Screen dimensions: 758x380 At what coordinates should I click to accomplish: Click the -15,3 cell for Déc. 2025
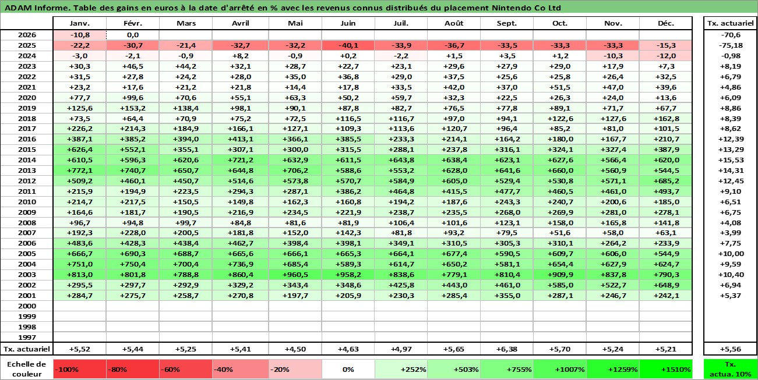tap(665, 45)
